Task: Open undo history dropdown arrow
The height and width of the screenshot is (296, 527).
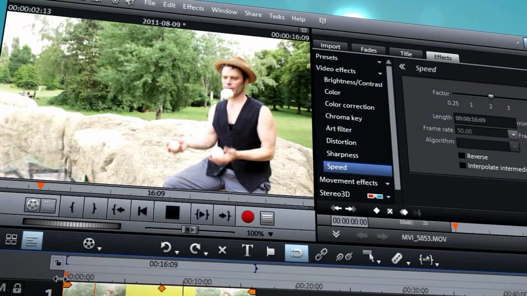Action: 177,252
